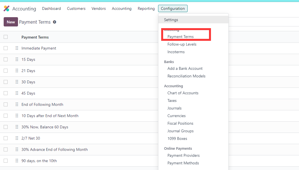Expand the Accounting top menu
This screenshot has width=299, height=170.
click(122, 8)
